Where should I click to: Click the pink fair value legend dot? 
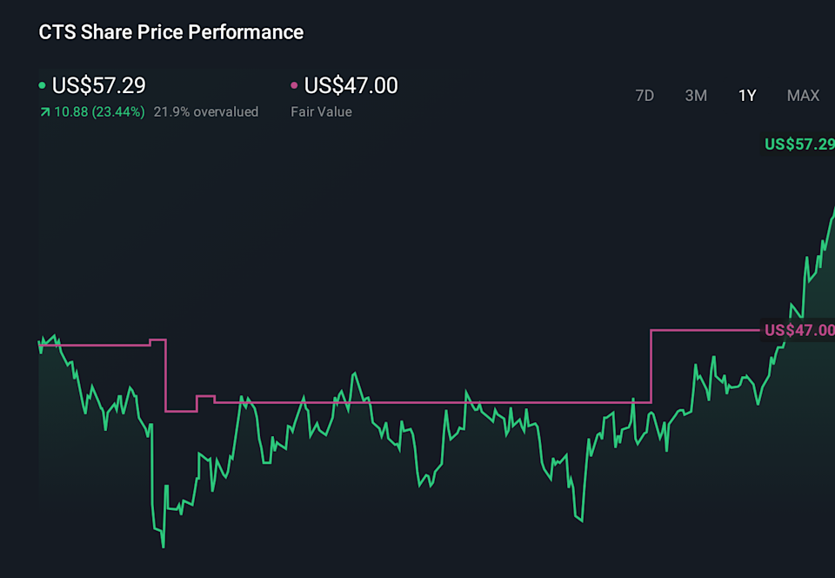click(294, 86)
